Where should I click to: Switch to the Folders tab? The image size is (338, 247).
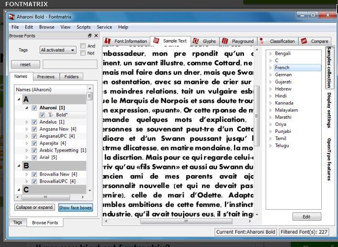click(71, 76)
